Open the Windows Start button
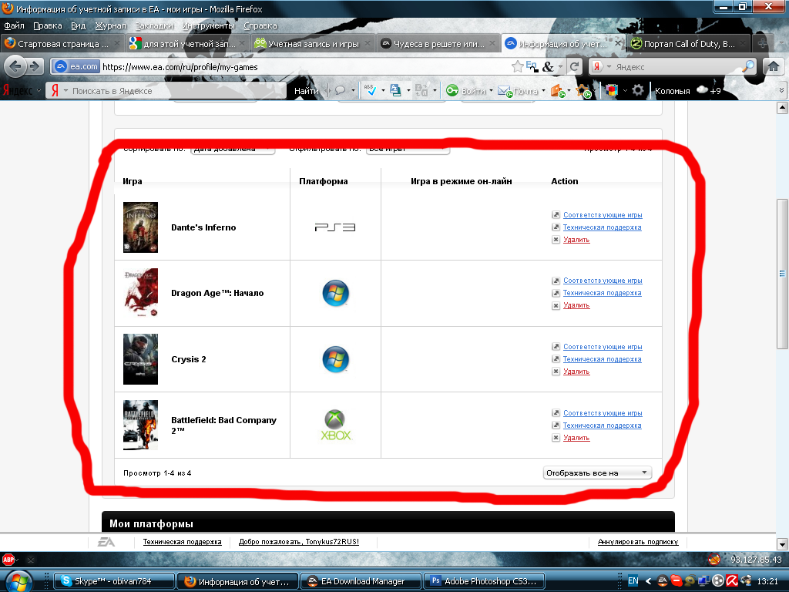The image size is (789, 592). (x=18, y=581)
